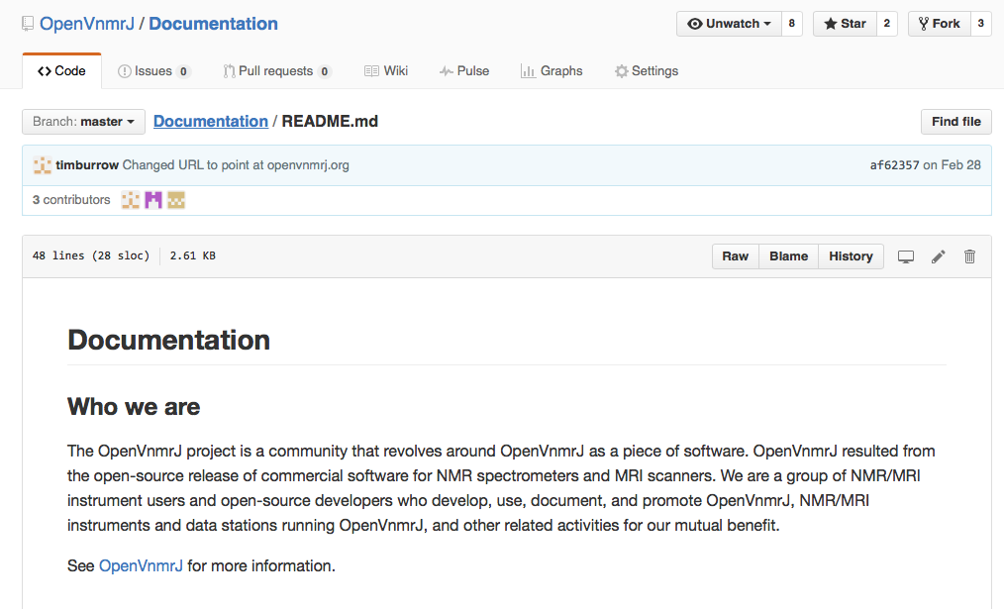
Task: Click the README.md filename in breadcrumb
Action: 330,122
